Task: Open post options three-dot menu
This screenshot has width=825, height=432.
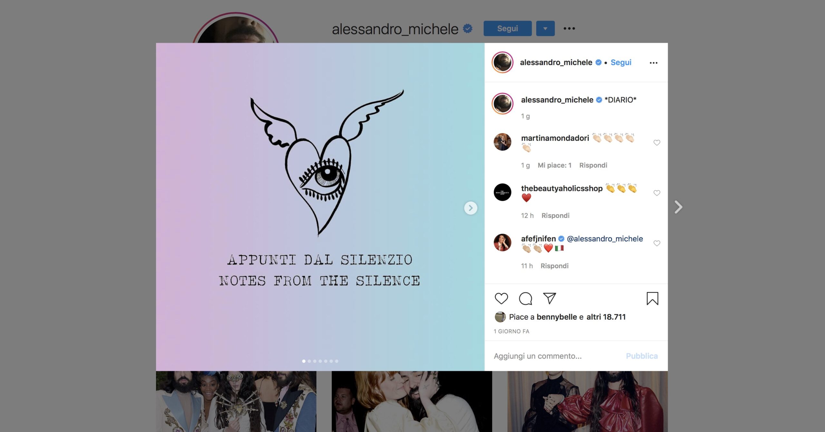Action: (x=654, y=63)
